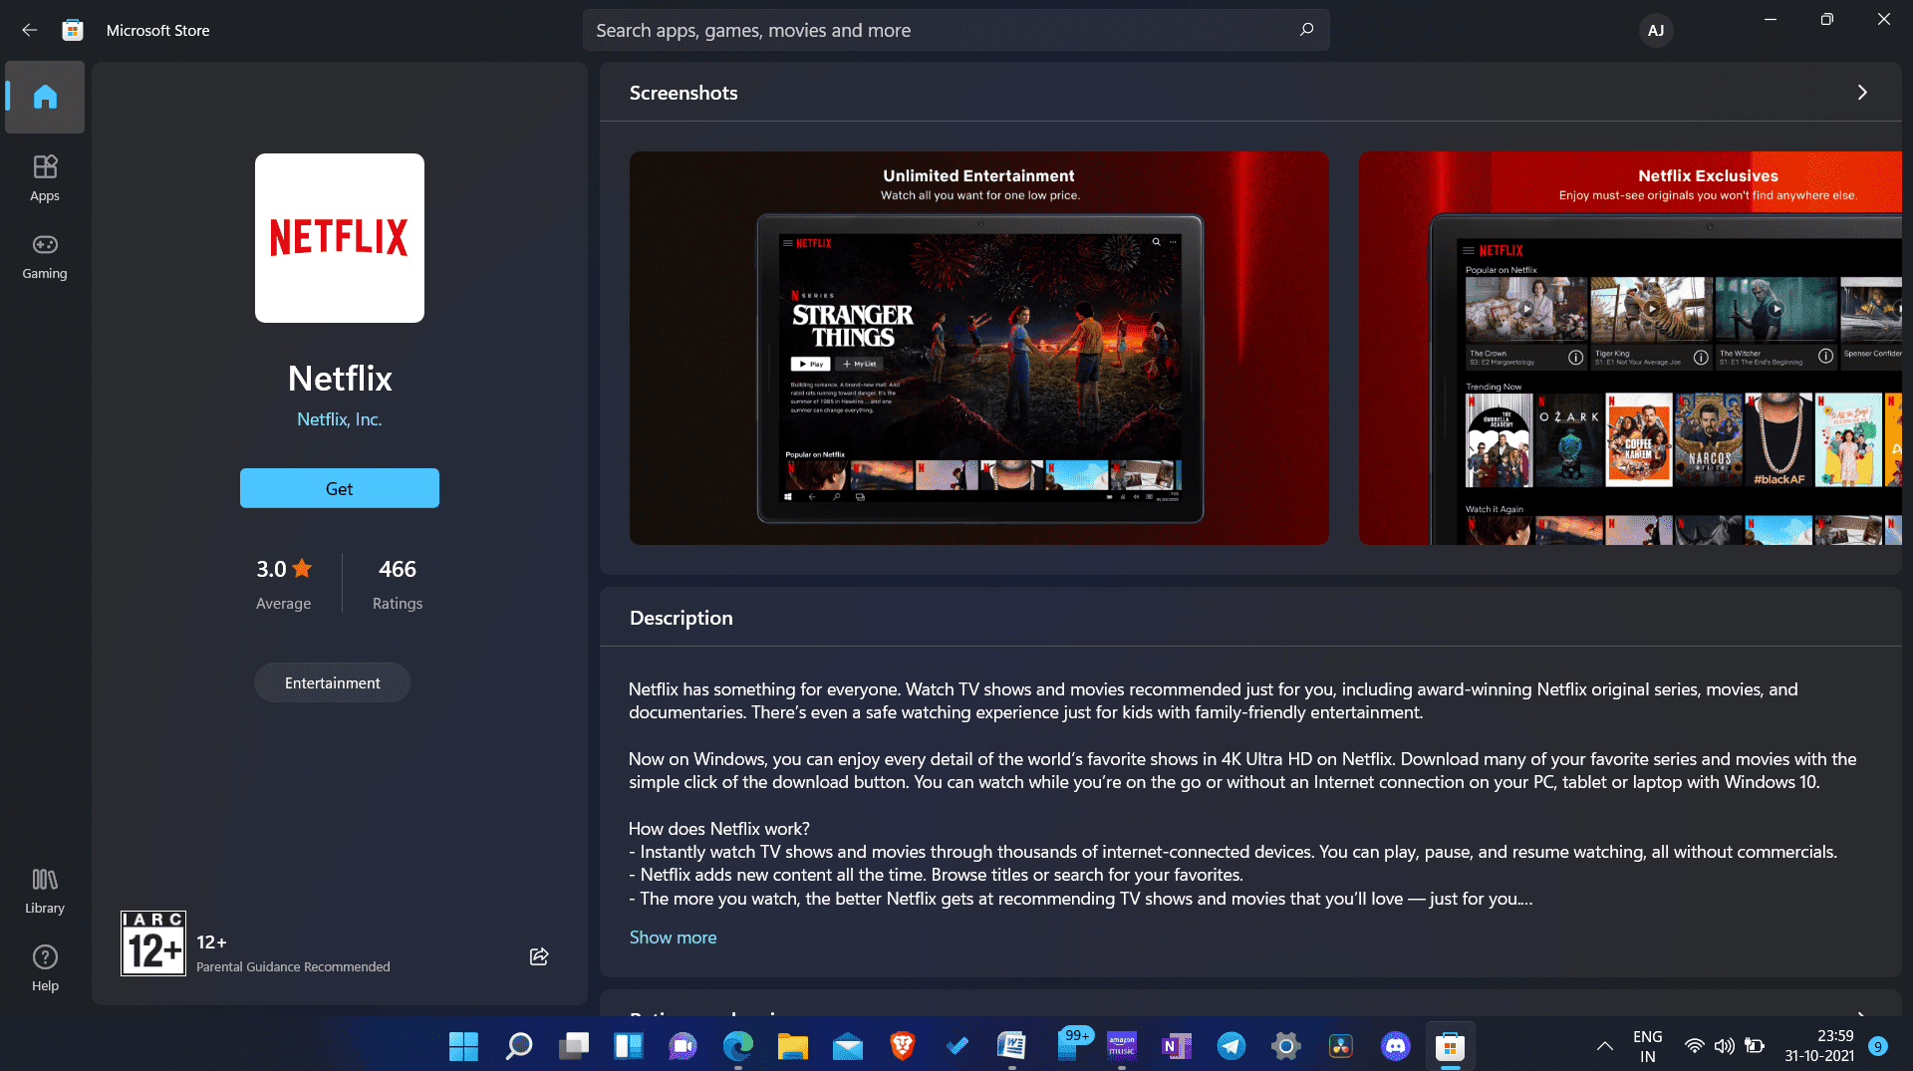Viewport: 1913px width, 1071px height.
Task: Expand hidden icons in the system tray
Action: [1604, 1046]
